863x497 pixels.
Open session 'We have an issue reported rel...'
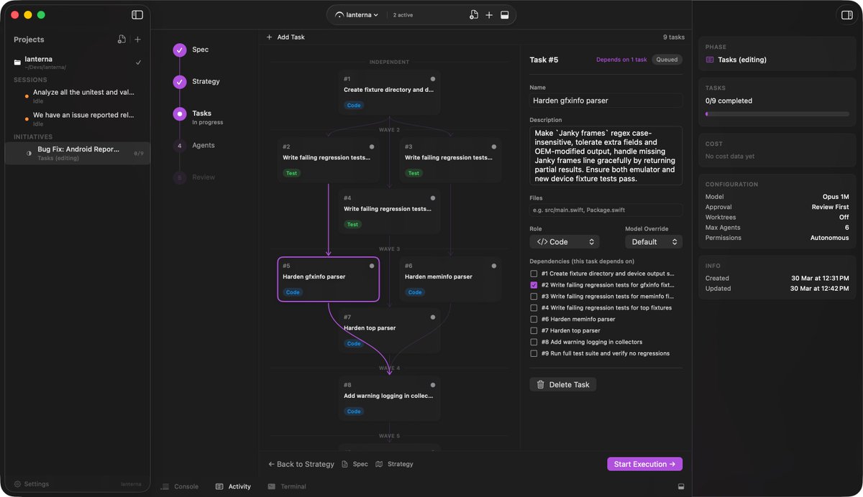(x=78, y=119)
